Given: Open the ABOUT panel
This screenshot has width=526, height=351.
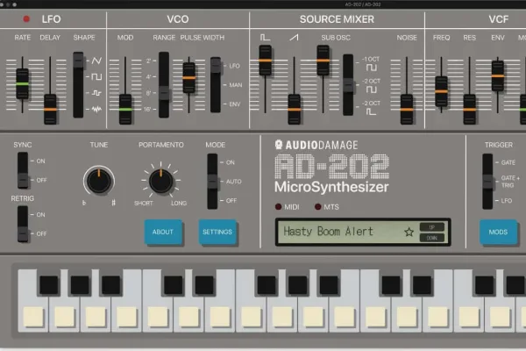Looking at the screenshot, I should (x=163, y=232).
